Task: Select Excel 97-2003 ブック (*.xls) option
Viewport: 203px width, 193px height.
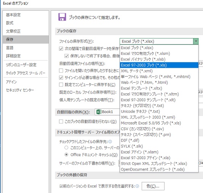Action: [x=159, y=65]
